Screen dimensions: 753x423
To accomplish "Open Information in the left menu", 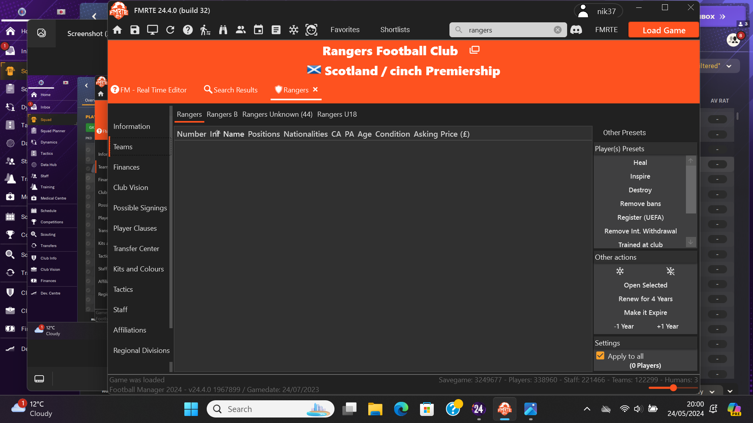I will point(132,127).
